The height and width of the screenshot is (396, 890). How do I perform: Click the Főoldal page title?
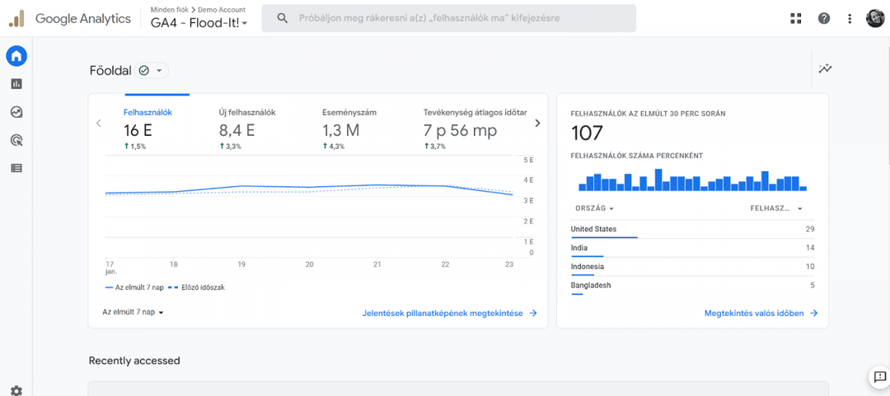click(110, 71)
